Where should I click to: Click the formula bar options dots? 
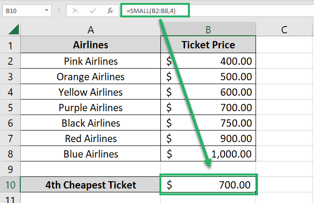coord(58,10)
